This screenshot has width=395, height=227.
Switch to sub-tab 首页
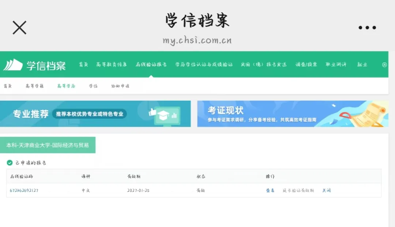(x=8, y=86)
